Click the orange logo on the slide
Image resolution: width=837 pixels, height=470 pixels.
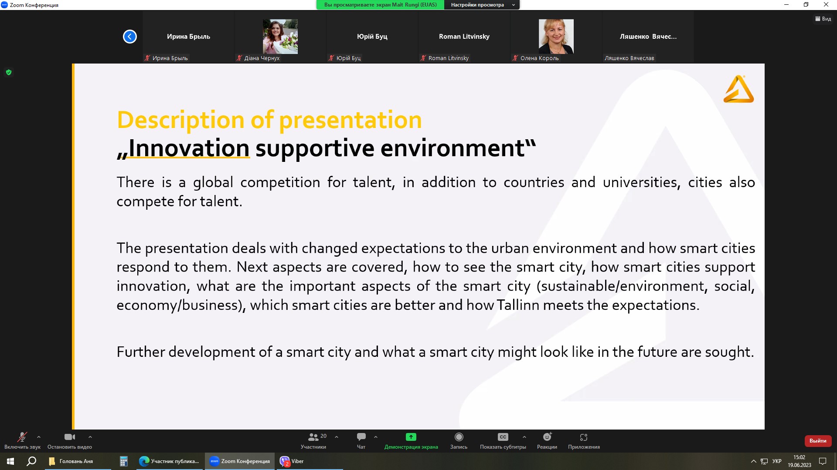pos(738,89)
